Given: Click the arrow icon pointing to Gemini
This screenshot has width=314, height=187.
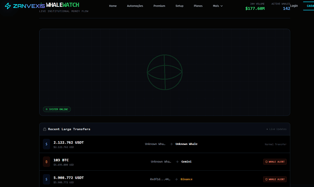Looking at the screenshot, I should click(x=177, y=162).
